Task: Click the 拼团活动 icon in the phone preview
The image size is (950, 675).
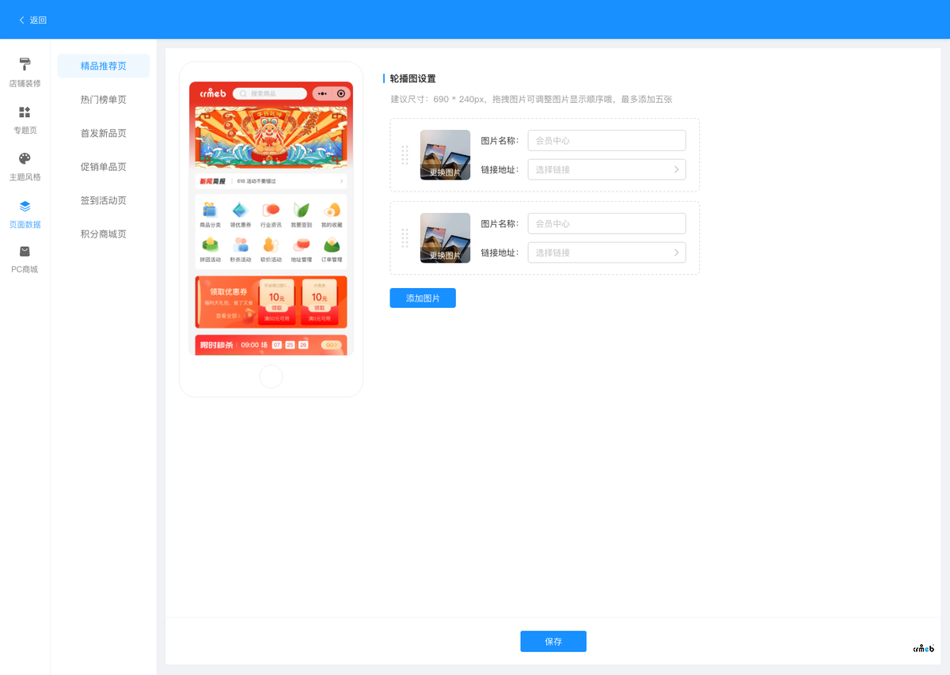Action: click(210, 245)
